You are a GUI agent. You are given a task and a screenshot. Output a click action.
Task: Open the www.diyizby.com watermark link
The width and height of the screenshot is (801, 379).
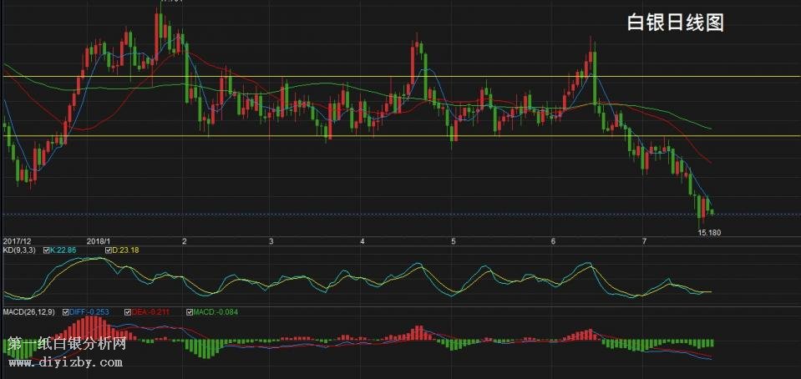(65, 362)
